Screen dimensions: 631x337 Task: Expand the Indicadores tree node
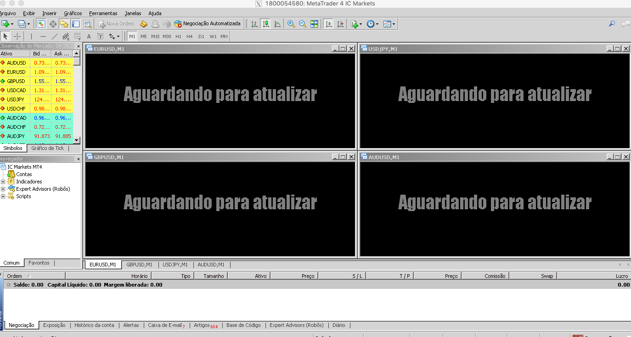3,182
